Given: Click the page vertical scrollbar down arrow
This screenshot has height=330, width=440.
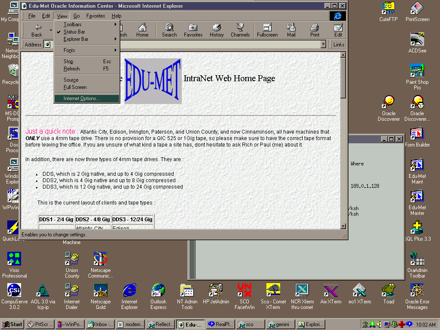Looking at the screenshot, I should (343, 226).
